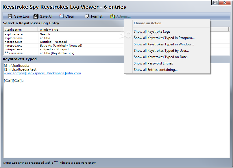Click the maximize window button
This screenshot has width=233, height=168.
click(215, 3)
